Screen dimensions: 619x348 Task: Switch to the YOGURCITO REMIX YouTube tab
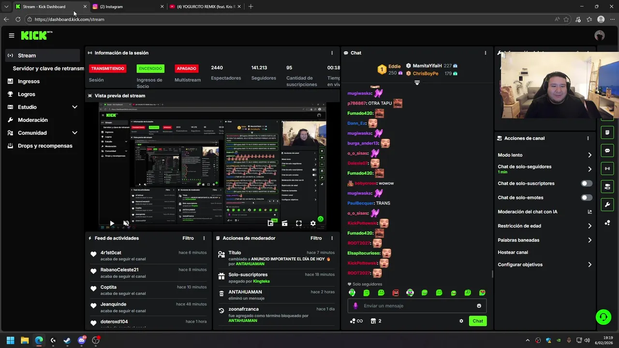point(205,7)
